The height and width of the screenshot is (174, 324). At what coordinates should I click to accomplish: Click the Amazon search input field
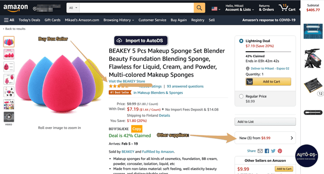click(x=136, y=8)
